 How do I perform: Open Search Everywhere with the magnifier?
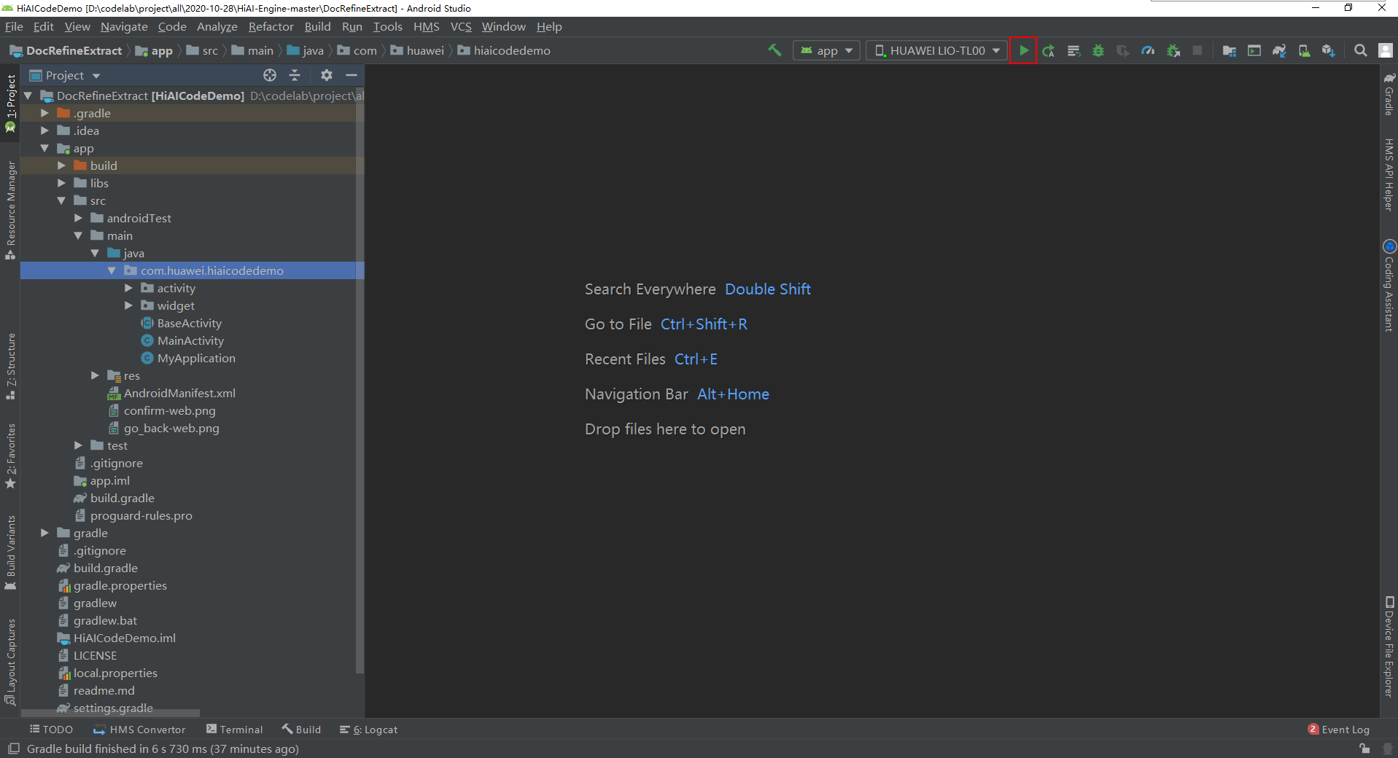click(1359, 50)
